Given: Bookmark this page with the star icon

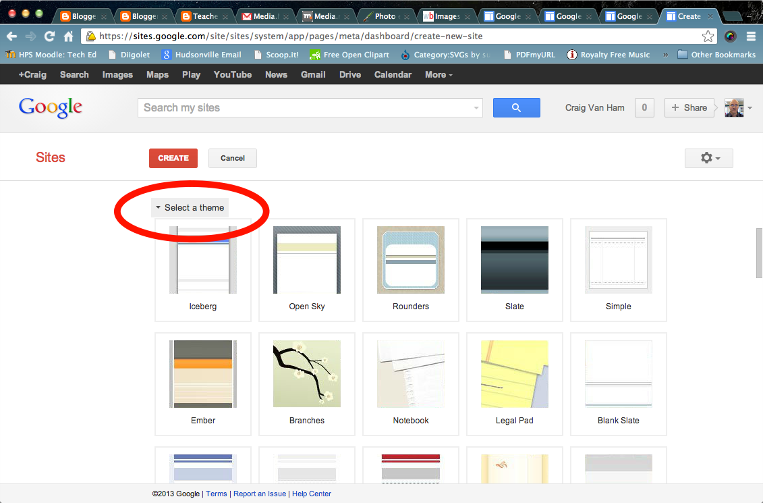Looking at the screenshot, I should tap(708, 36).
